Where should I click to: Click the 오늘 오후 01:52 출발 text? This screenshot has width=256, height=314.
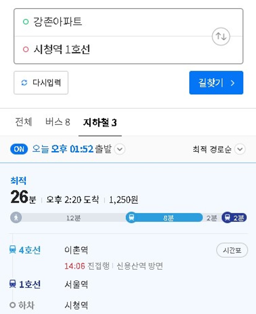coord(72,149)
